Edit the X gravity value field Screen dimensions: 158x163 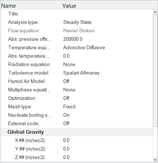tap(108, 140)
